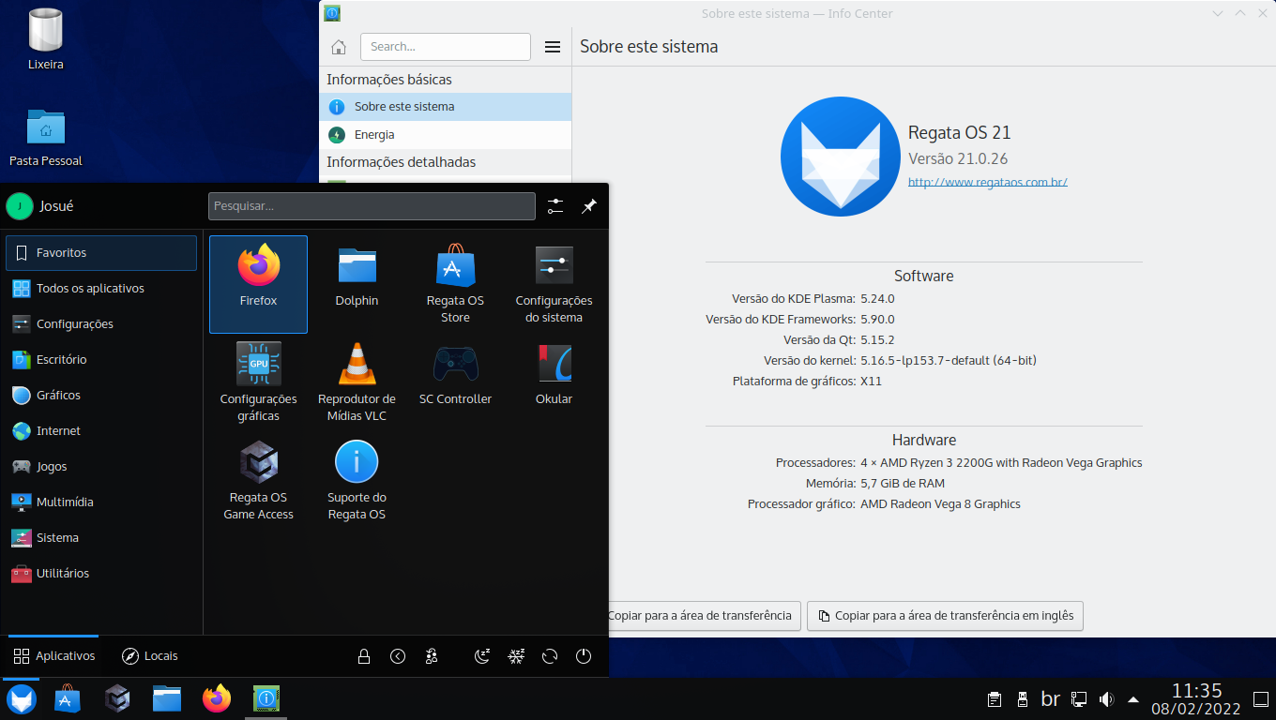Viewport: 1276px width, 720px height.
Task: Click the clock showing 11:35
Action: [1196, 698]
